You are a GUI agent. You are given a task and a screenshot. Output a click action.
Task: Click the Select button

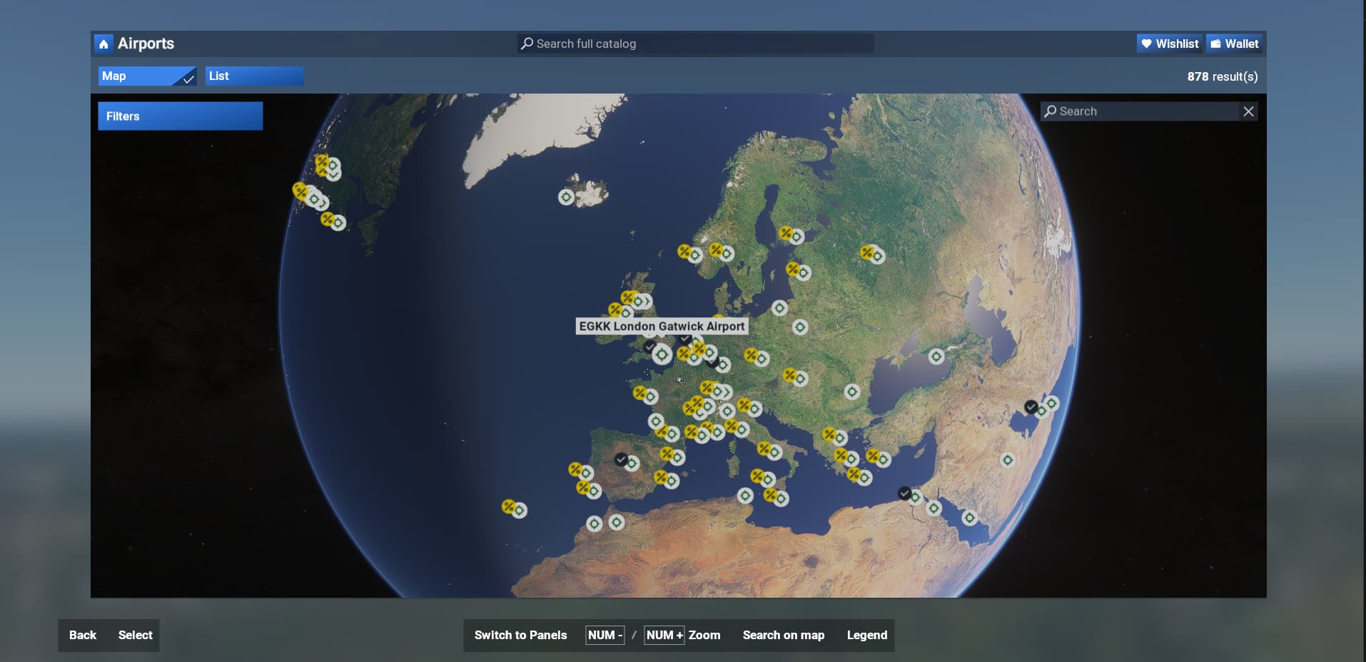point(136,635)
